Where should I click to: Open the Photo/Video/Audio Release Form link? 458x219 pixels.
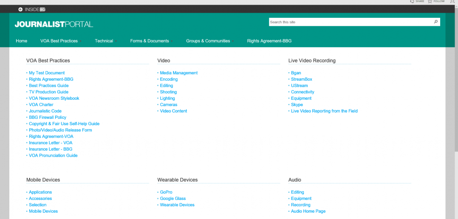click(60, 130)
